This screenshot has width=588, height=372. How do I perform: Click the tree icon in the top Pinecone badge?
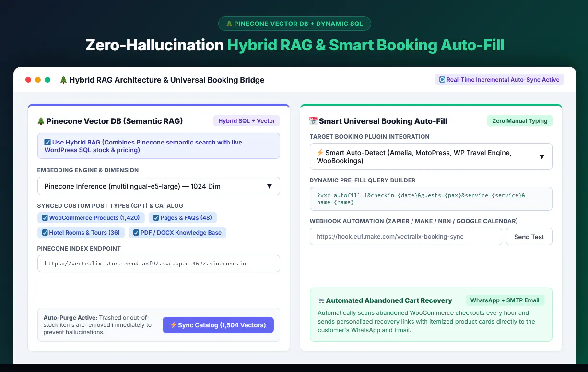(229, 24)
